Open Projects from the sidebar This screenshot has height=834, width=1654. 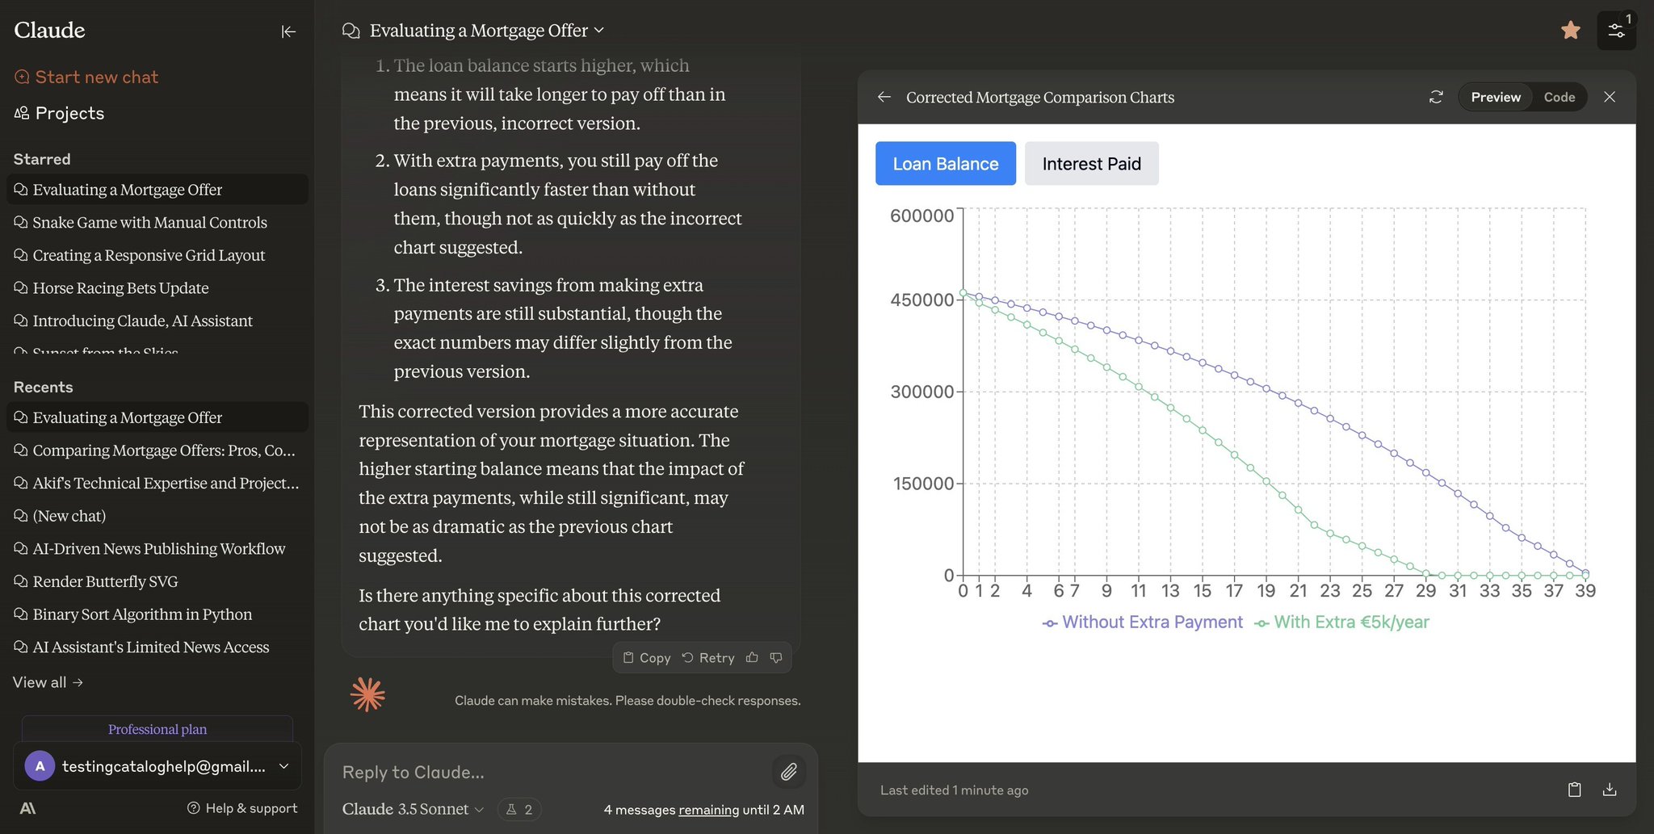(59, 113)
